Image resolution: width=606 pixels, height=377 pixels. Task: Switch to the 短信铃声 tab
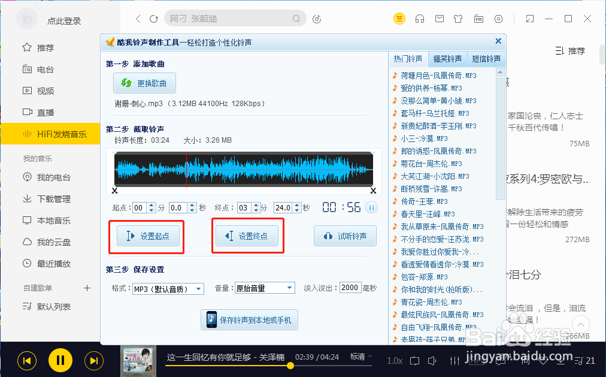[486, 59]
